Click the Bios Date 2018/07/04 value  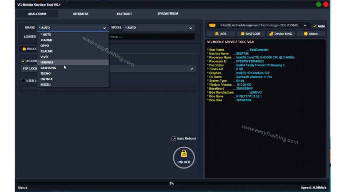point(244,100)
